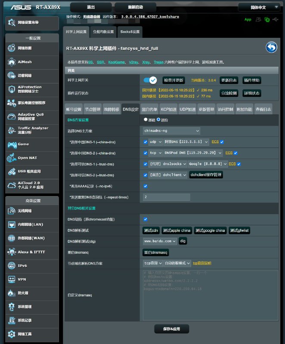Select the 基础 radio button
The width and height of the screenshot is (285, 344).
tap(146, 120)
